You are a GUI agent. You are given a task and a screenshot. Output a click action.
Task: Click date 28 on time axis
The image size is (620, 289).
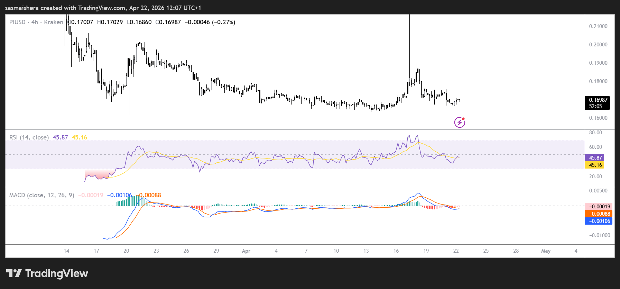click(516, 251)
